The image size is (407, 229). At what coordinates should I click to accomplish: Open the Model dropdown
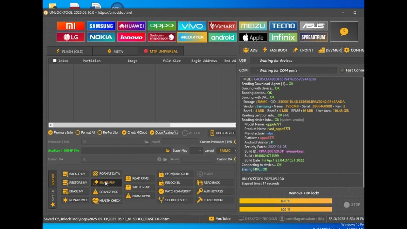(179, 142)
